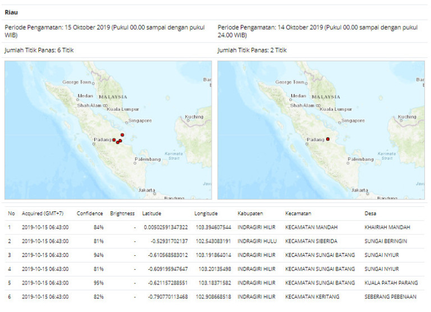Click the 15 Oktober 2019 observation period text

click(x=105, y=31)
